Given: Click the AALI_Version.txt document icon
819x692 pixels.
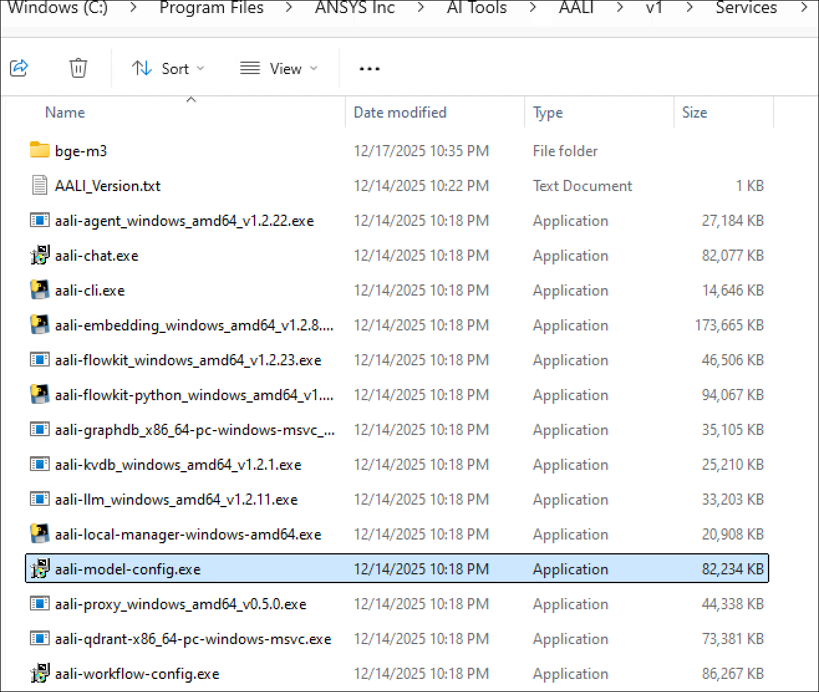Looking at the screenshot, I should coord(39,185).
